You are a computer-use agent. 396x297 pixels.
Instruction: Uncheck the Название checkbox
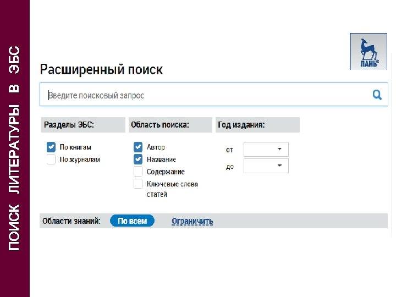[138, 159]
